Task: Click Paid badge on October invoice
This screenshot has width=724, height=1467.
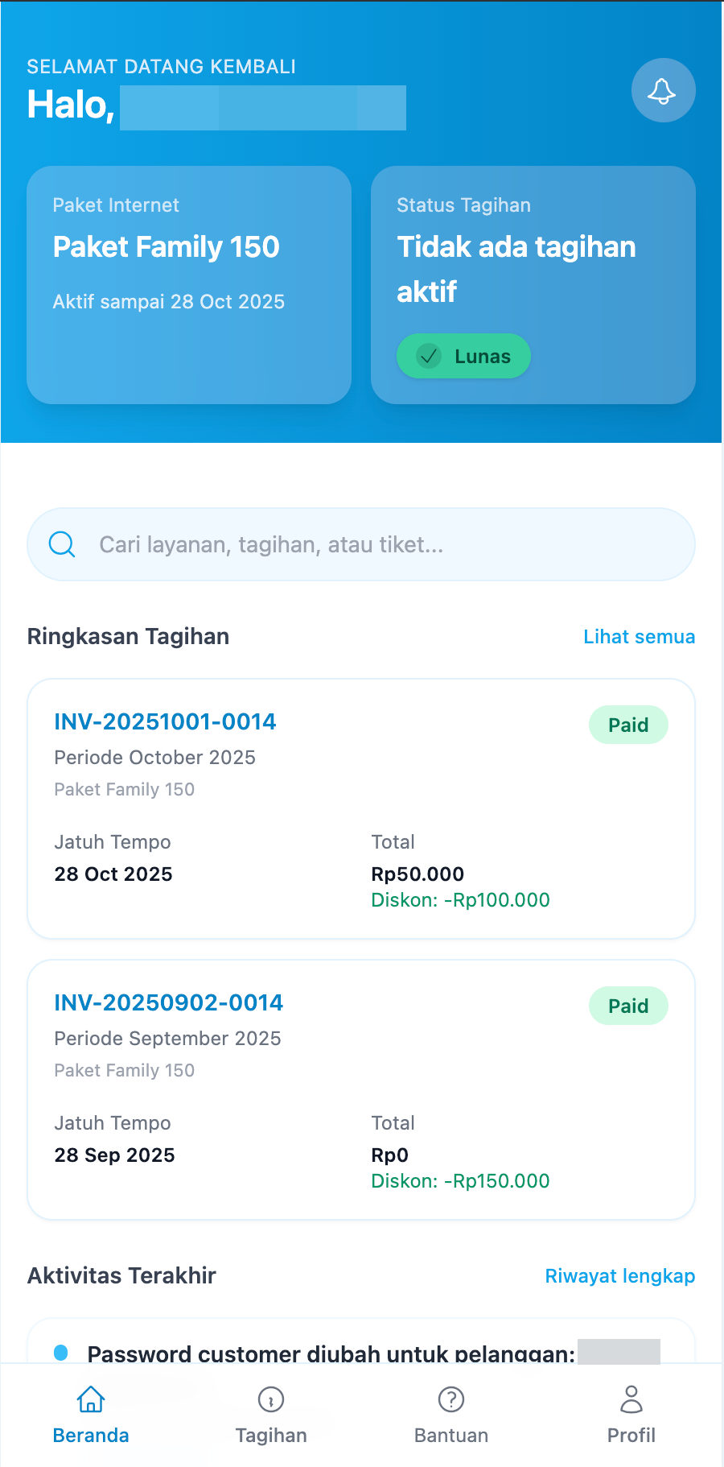Action: point(628,725)
